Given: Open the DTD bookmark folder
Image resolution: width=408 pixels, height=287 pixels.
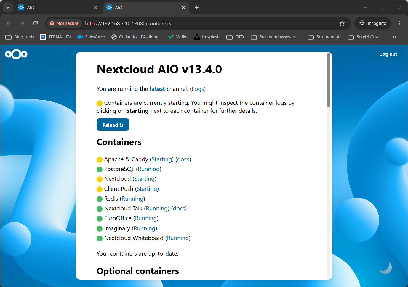Looking at the screenshot, I should pos(235,37).
